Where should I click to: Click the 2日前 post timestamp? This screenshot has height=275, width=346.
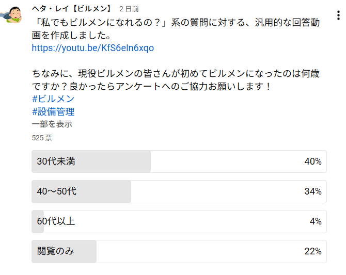[129, 9]
